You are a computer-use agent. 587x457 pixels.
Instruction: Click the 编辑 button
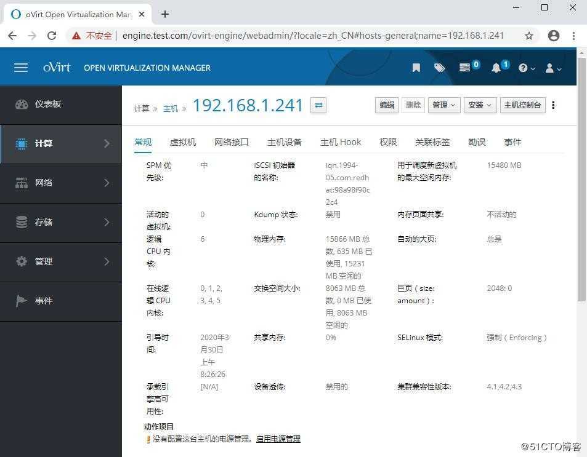click(x=386, y=105)
